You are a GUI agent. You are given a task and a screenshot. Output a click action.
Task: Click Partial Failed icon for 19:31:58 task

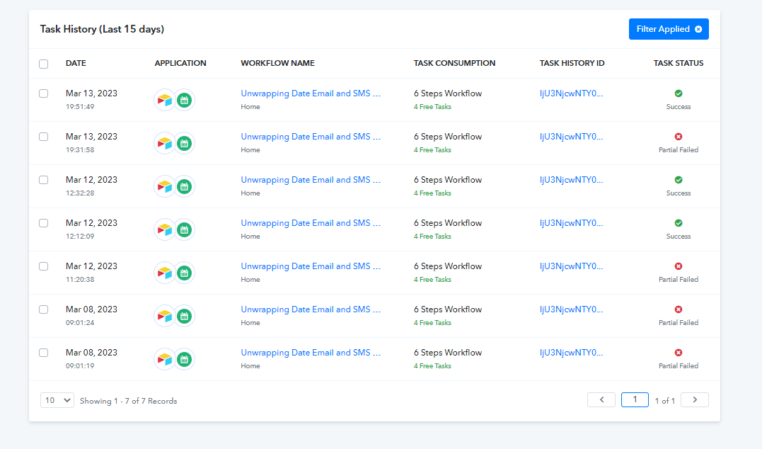click(679, 137)
